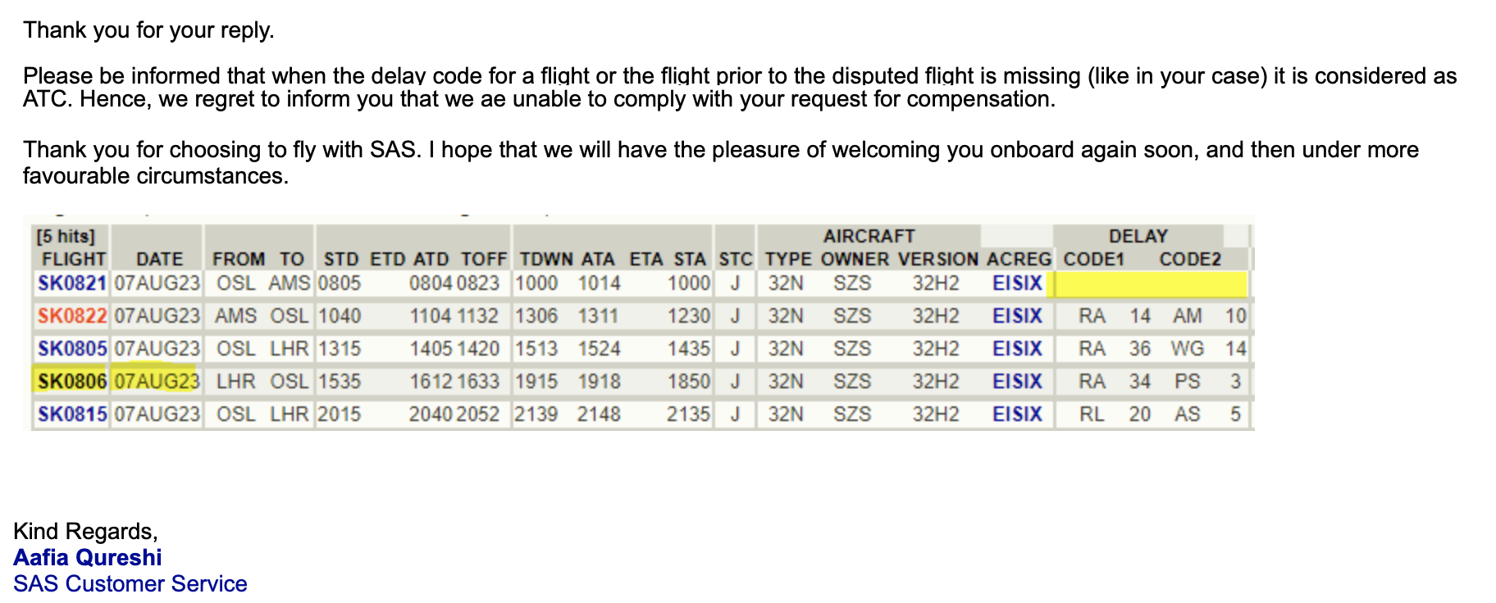The width and height of the screenshot is (1496, 603).
Task: Click the DATE column header
Action: (159, 260)
